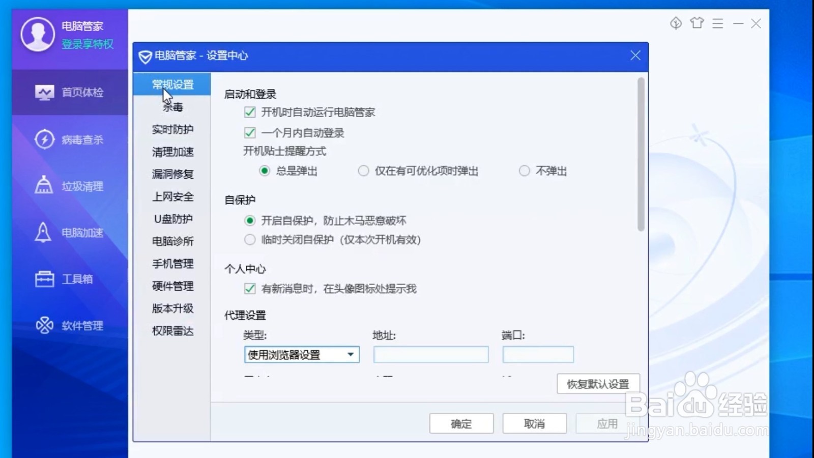The image size is (814, 458).
Task: Select 临时关闭自保护 radio option
Action: (x=250, y=240)
